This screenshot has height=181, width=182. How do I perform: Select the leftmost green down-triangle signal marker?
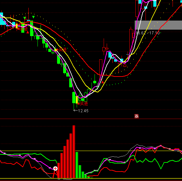[25, 18]
